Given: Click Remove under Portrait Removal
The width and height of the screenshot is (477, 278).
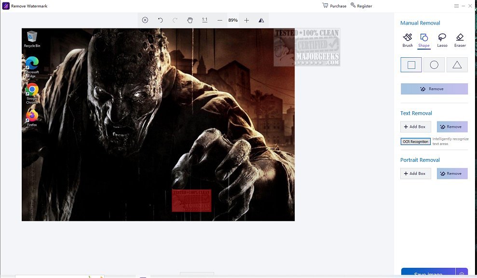Looking at the screenshot, I should [452, 173].
